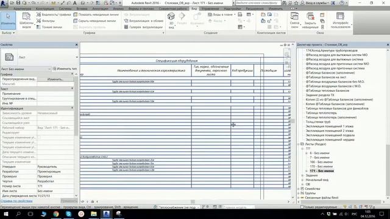The image size is (390, 219).
Task: Open the Аннотации ribbon tab
Action: [x=100, y=9]
